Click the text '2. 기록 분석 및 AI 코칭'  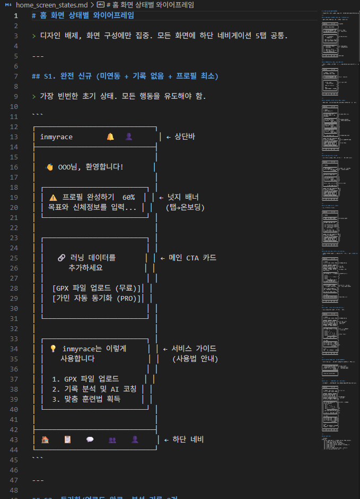[94, 389]
